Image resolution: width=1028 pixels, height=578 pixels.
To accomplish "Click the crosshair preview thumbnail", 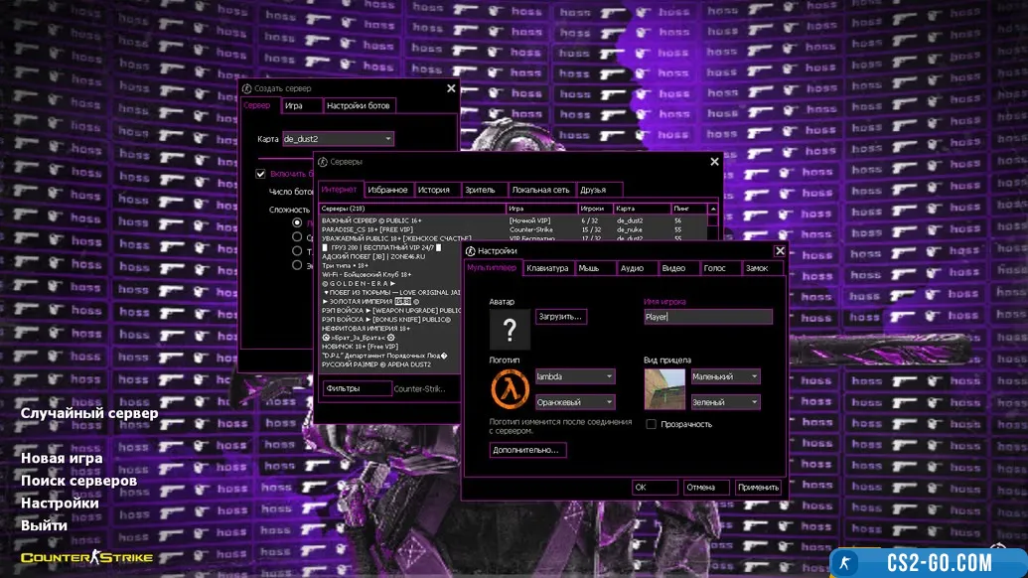I will [x=664, y=388].
